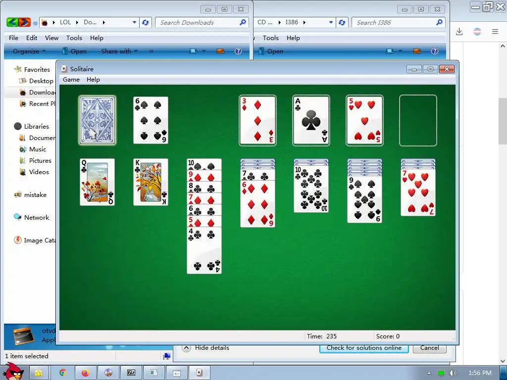Click the Cancel button
This screenshot has height=380, width=507.
pos(430,348)
